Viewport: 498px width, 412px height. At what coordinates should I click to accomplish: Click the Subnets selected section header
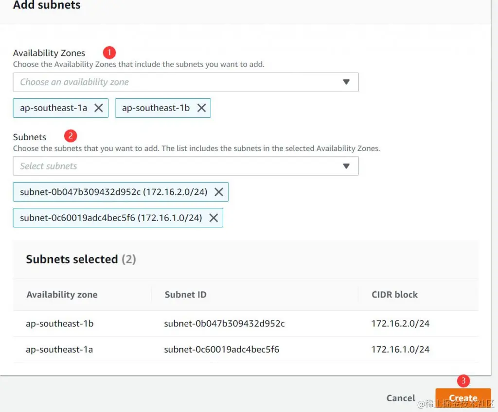(x=81, y=259)
